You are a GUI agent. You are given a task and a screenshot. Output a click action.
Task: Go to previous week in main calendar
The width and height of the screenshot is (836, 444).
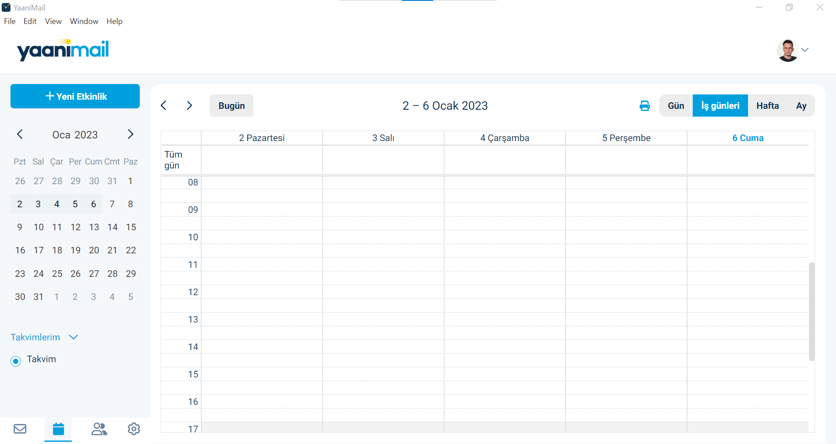pyautogui.click(x=164, y=106)
